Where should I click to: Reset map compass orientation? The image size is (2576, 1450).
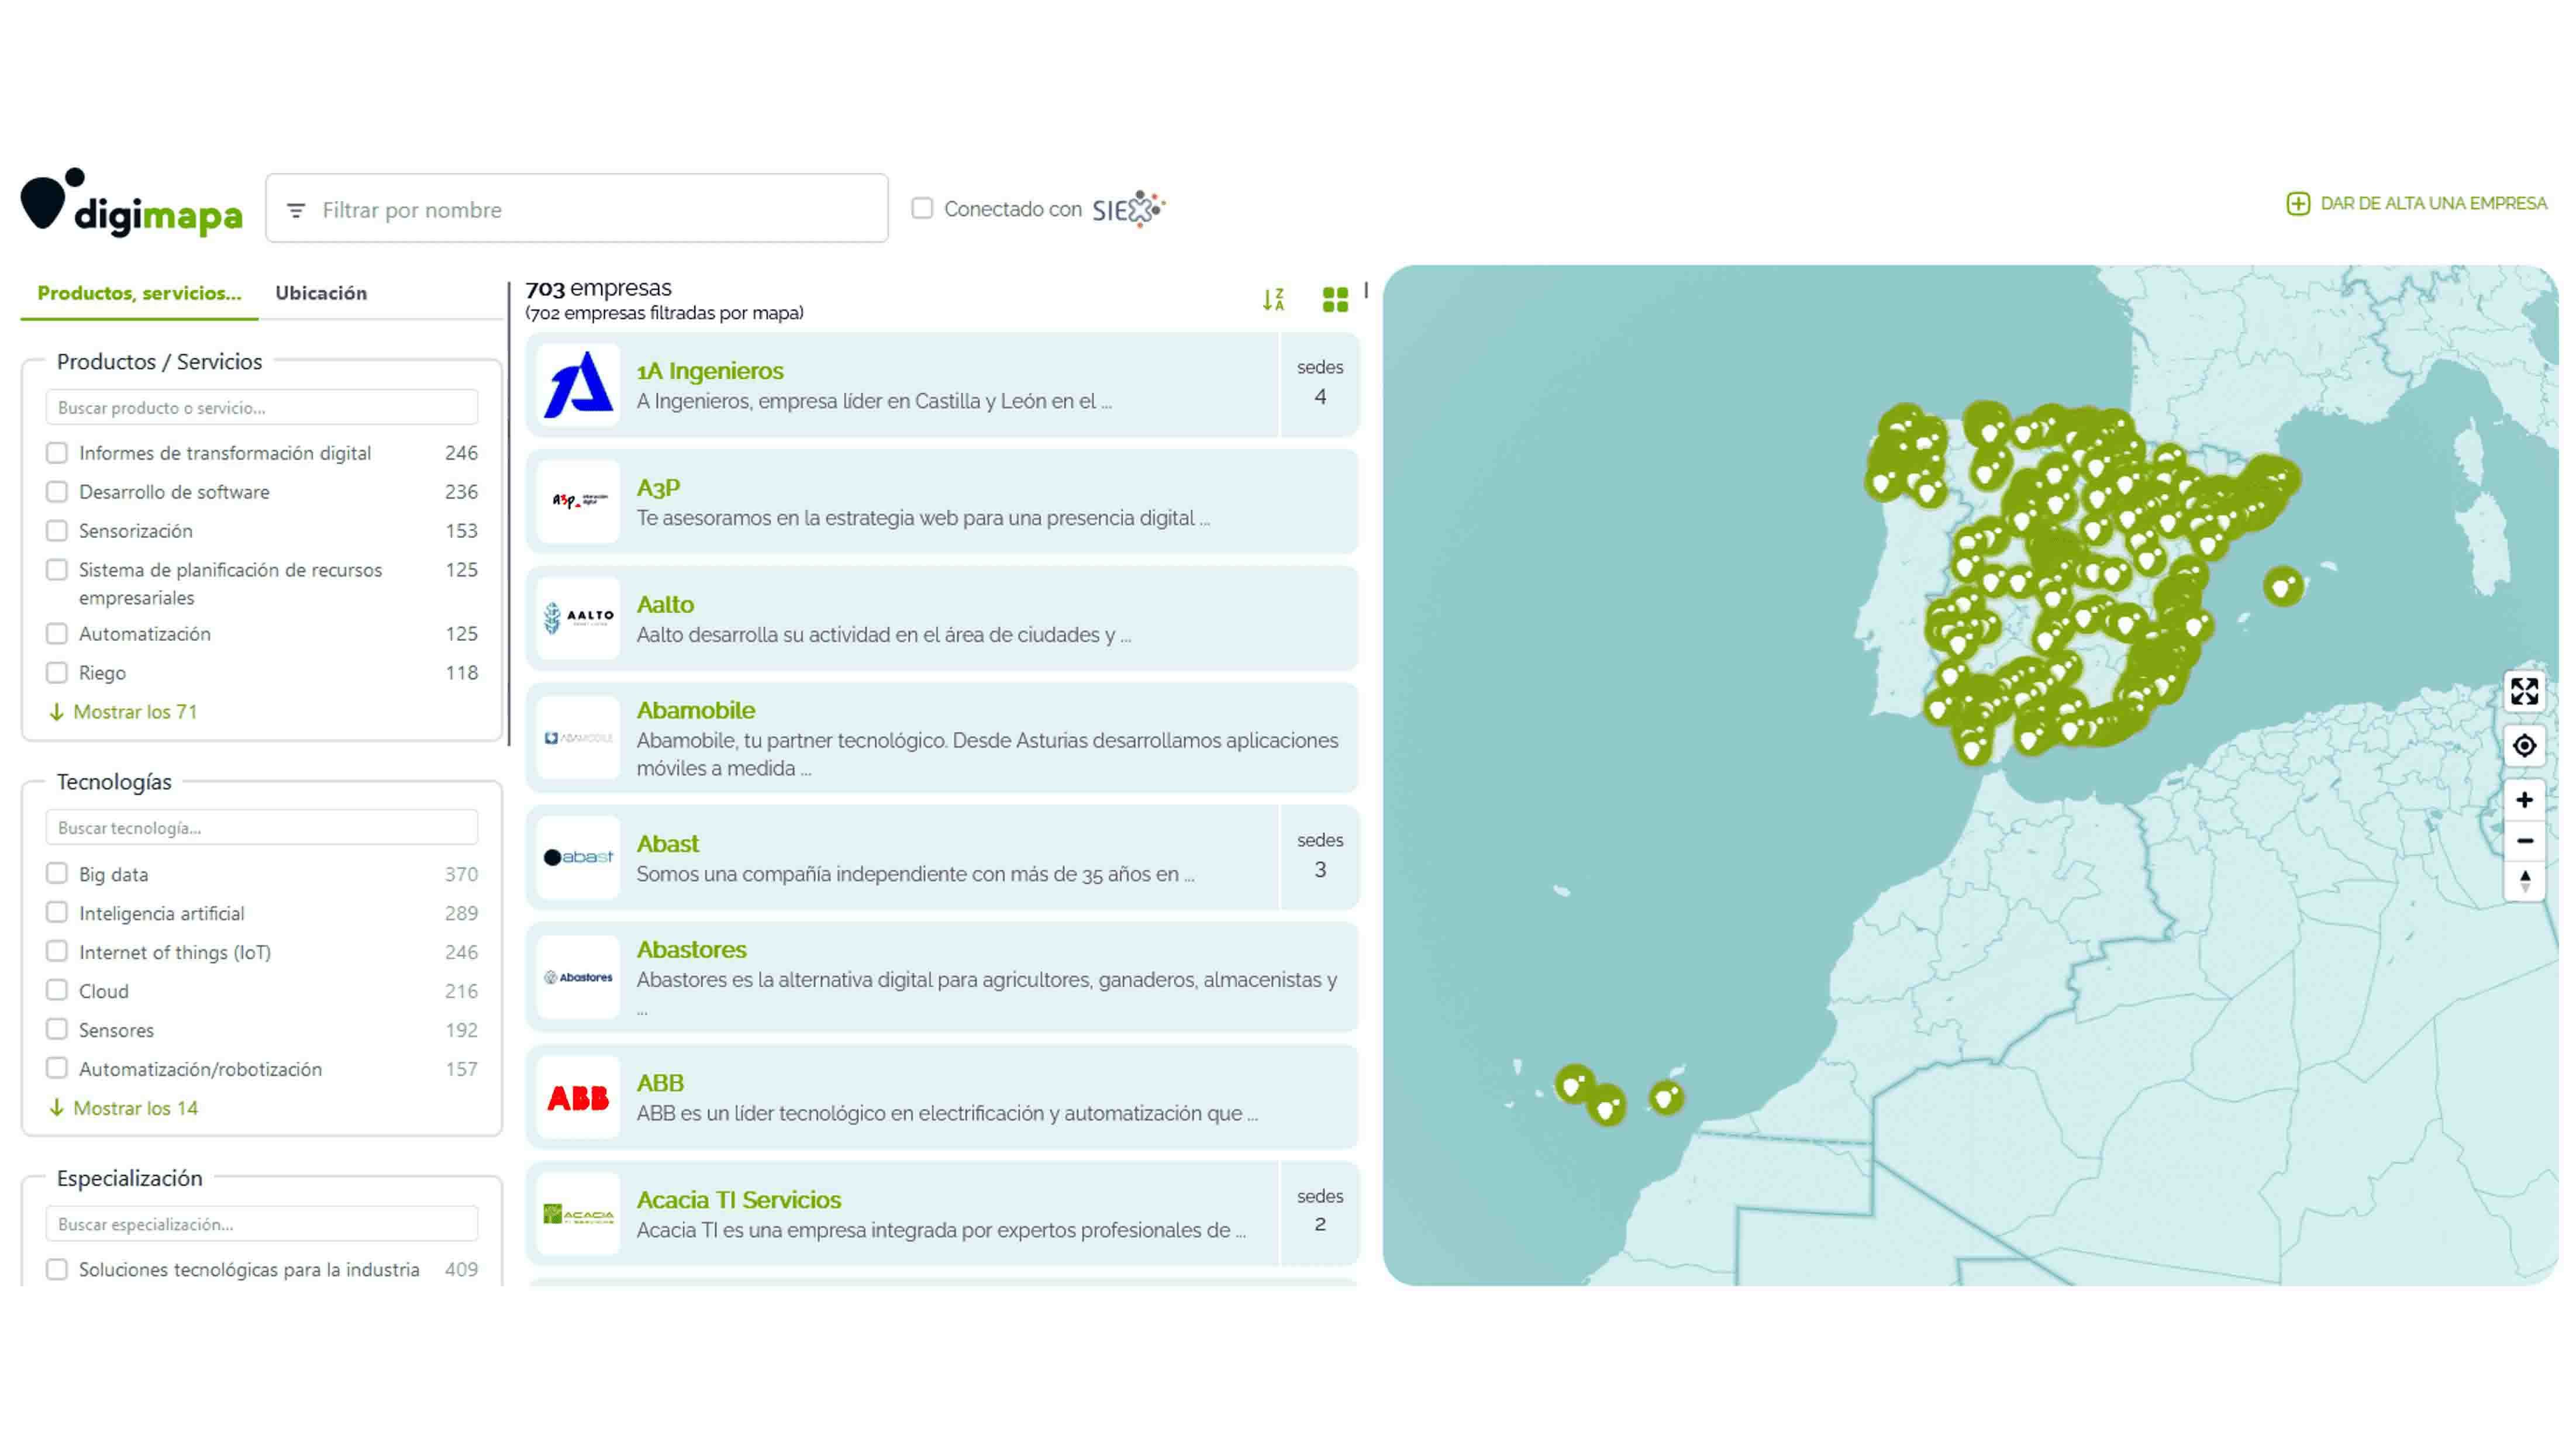click(2524, 881)
